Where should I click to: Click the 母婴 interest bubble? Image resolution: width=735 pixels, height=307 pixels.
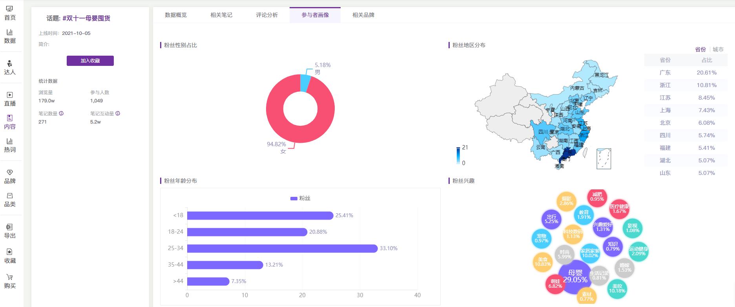tap(575, 276)
